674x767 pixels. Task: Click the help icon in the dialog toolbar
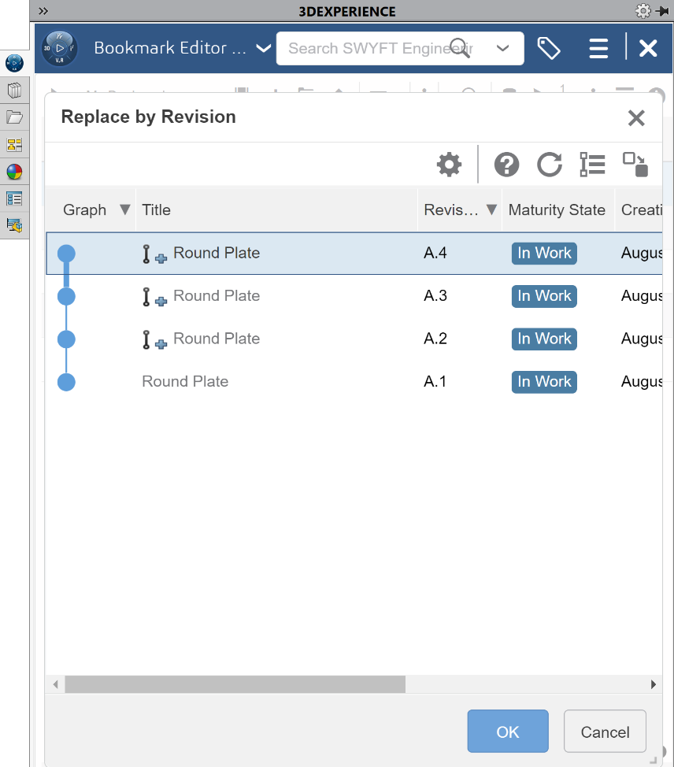[x=506, y=165]
